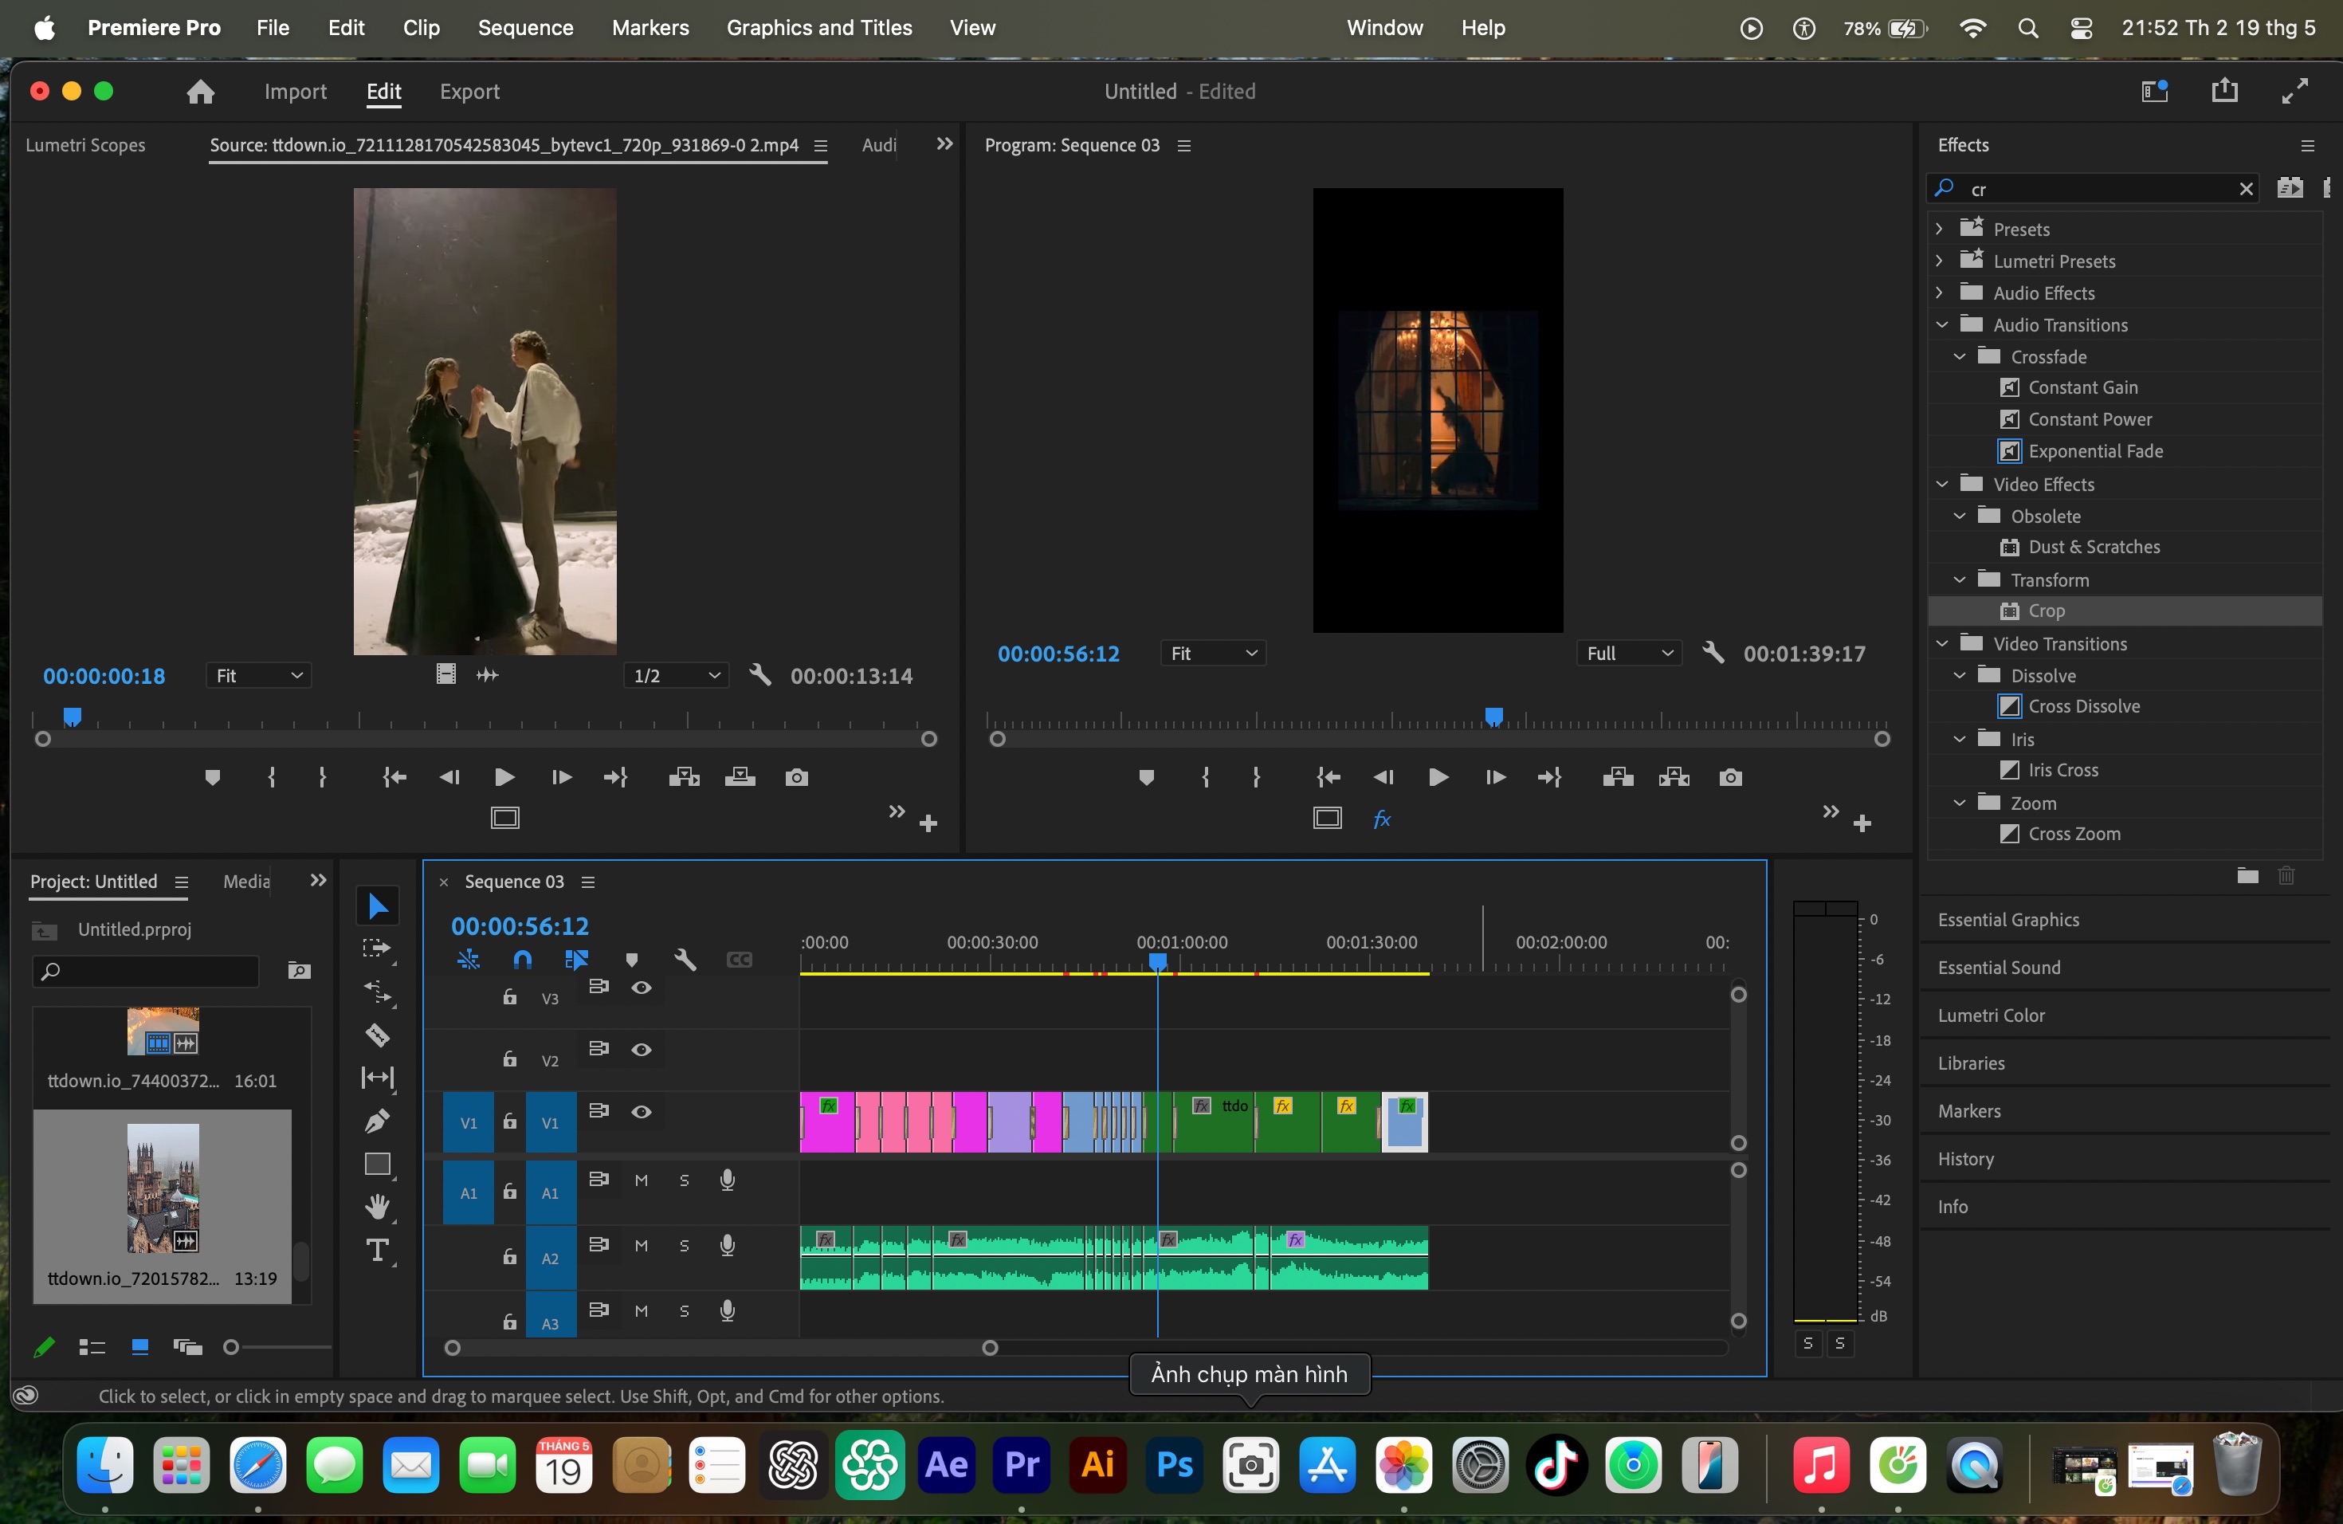
Task: Hide the V3 track output eye
Action: click(x=642, y=988)
